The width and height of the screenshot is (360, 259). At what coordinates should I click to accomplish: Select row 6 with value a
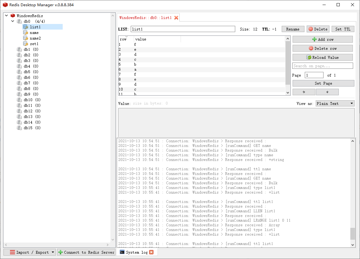(x=202, y=69)
